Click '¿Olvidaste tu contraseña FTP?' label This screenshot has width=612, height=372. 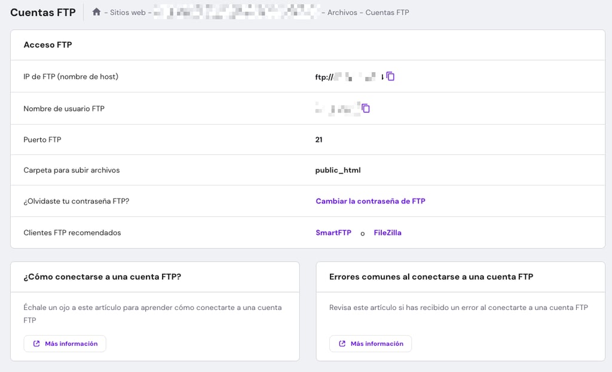[x=76, y=201]
